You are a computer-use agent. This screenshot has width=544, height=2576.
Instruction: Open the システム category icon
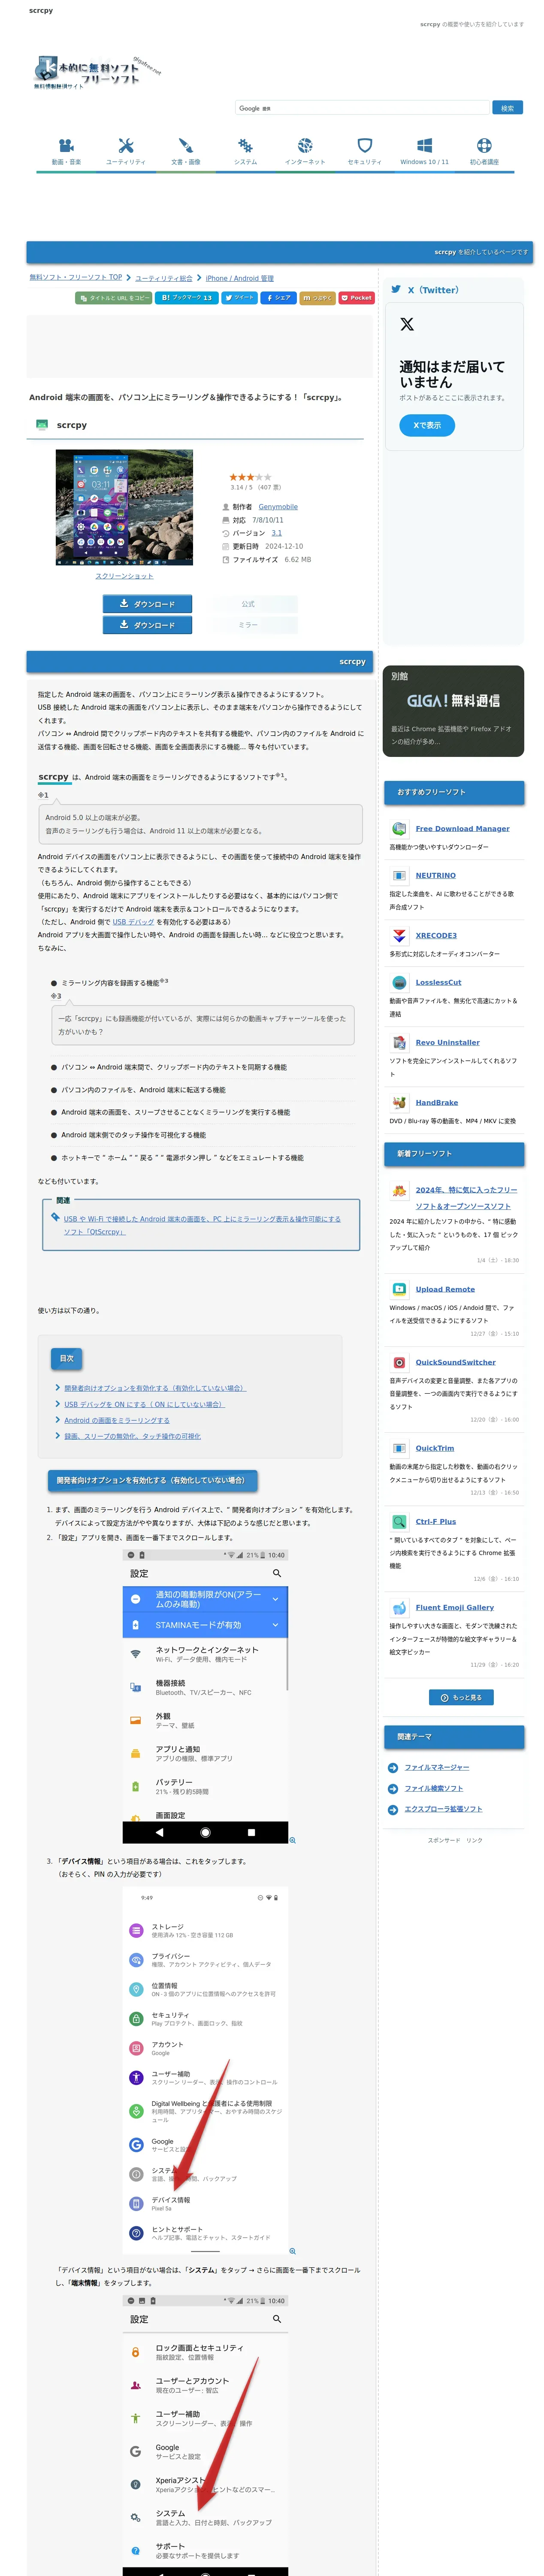tap(245, 145)
